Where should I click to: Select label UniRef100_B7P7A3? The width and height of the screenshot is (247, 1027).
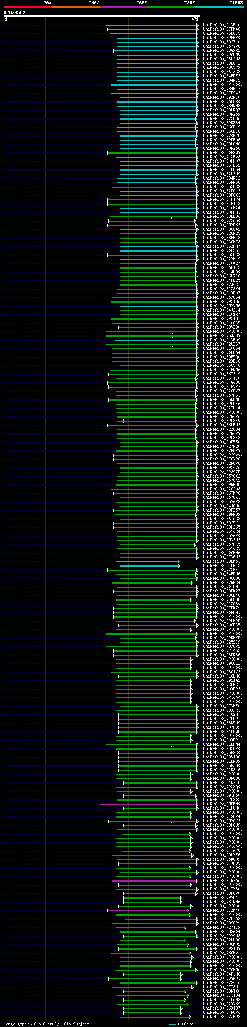222,919
